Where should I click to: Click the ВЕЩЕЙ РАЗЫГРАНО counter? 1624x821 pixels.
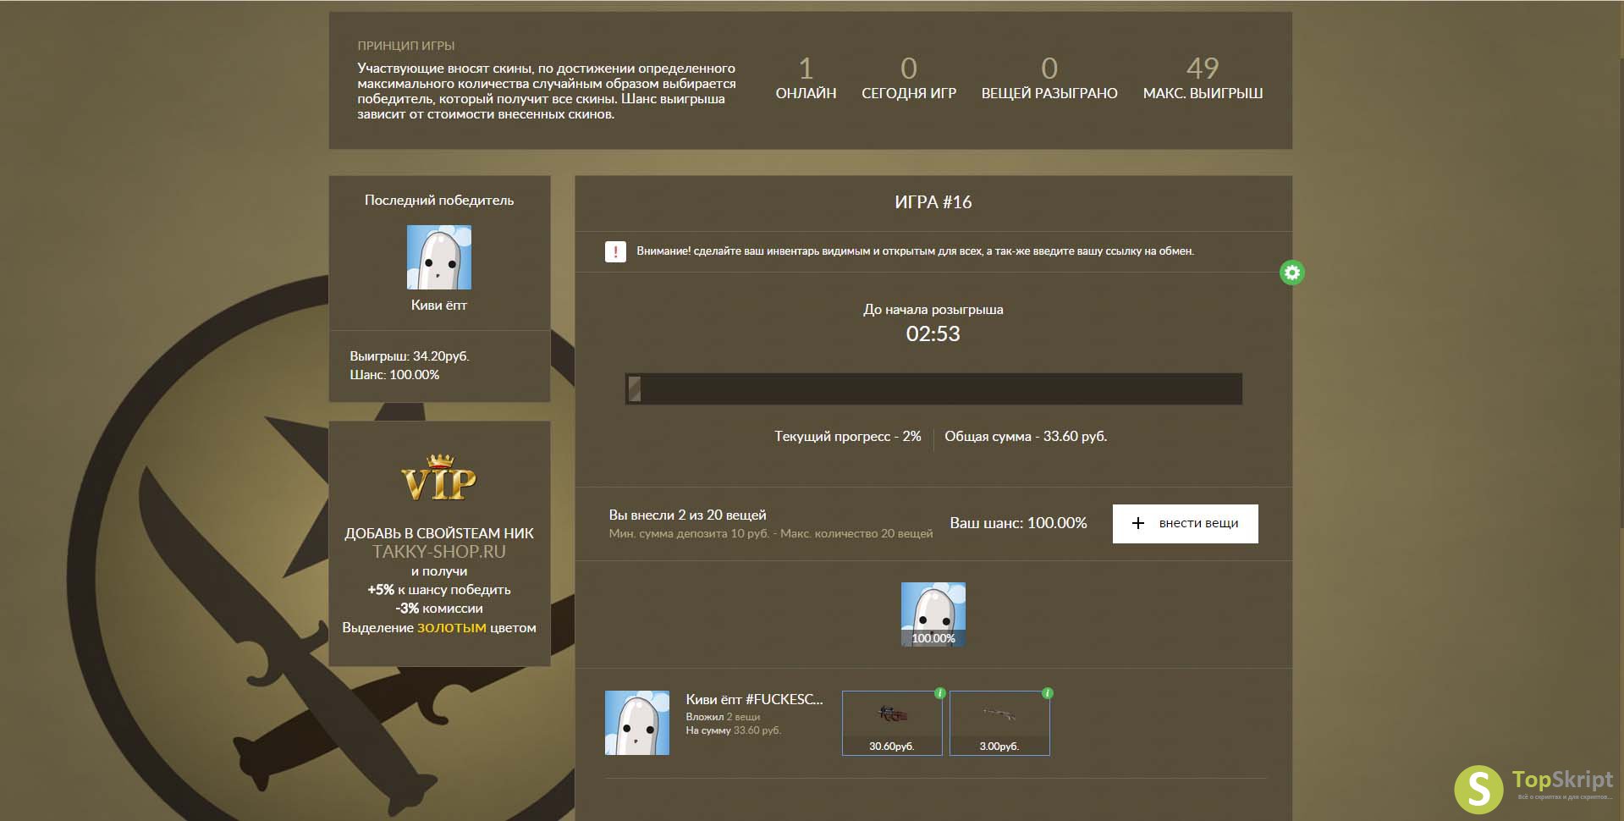pyautogui.click(x=1049, y=79)
